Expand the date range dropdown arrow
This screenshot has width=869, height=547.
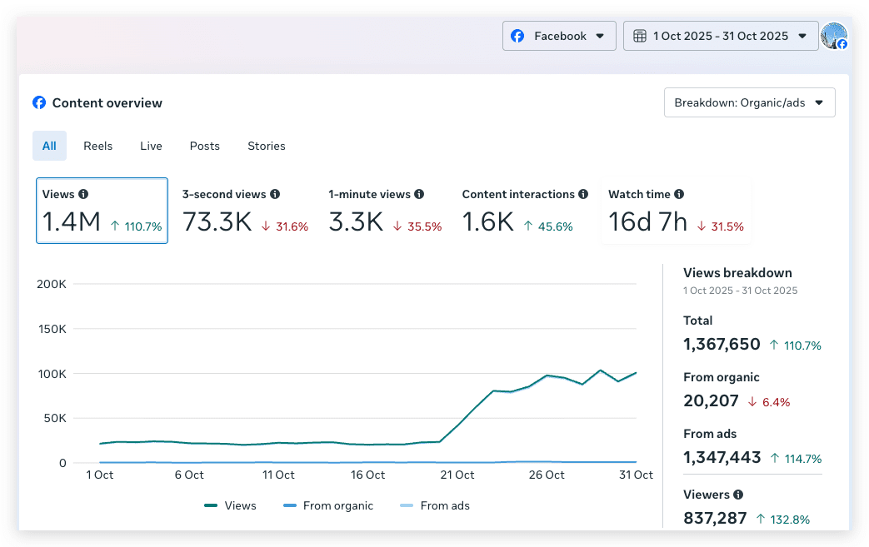(802, 36)
